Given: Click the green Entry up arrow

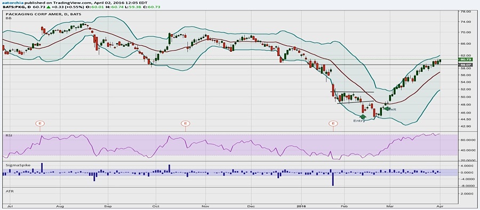Looking at the screenshot, I should [363, 116].
